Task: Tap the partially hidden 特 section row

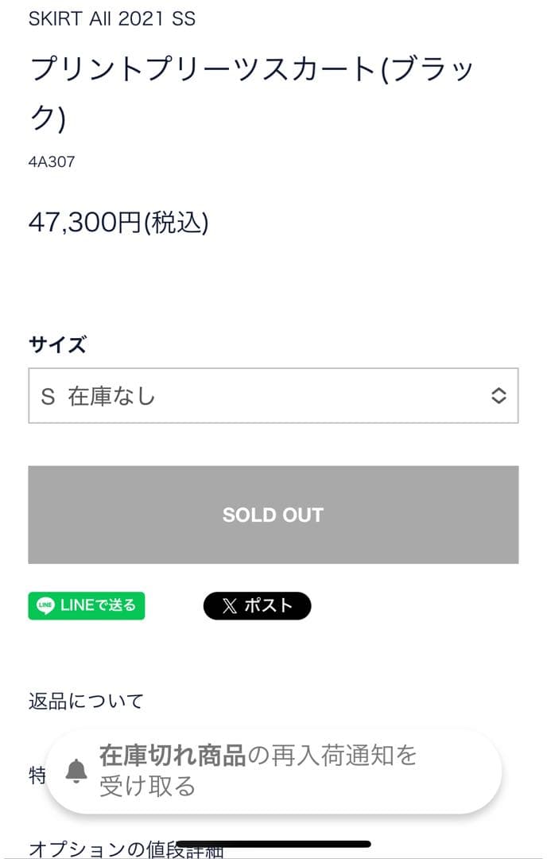Action: [x=37, y=775]
